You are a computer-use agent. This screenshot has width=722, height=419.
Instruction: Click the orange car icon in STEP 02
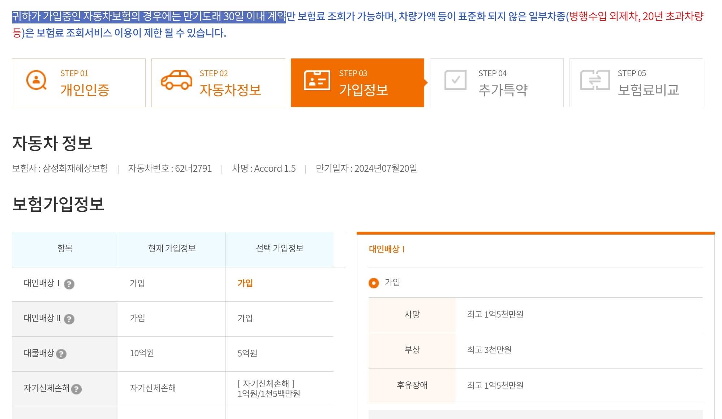click(176, 80)
